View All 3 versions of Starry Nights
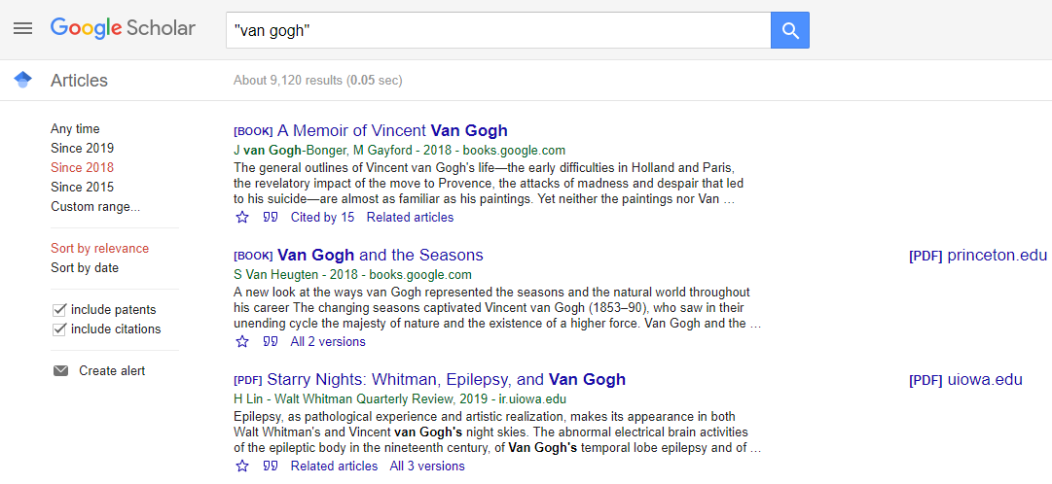Viewport: 1052px width, 484px height. coord(426,466)
